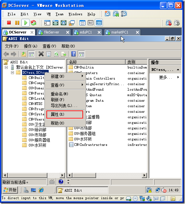Click the show desktop quick launch icon
185x204 pixels.
tap(33, 190)
